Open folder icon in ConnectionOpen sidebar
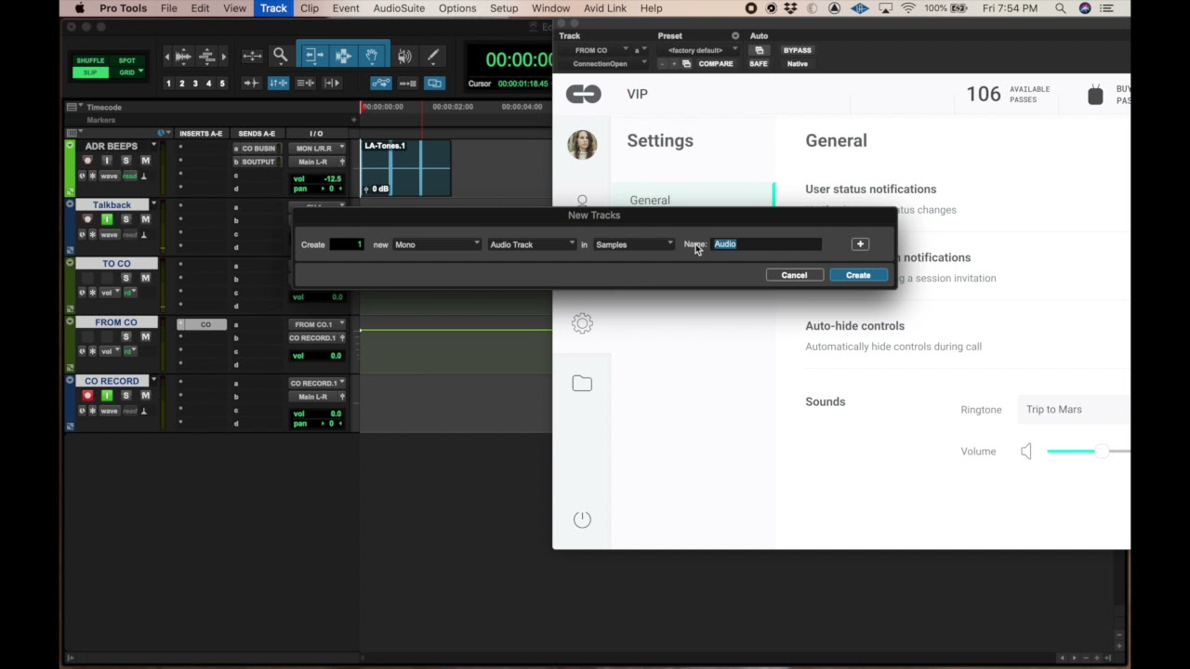The image size is (1190, 669). pos(582,383)
